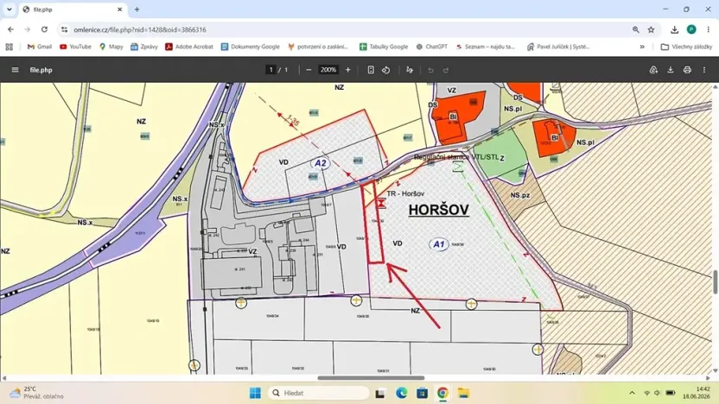Expand the hidden bookmarks chevron
Screen dimensions: 719x404
tap(642, 47)
